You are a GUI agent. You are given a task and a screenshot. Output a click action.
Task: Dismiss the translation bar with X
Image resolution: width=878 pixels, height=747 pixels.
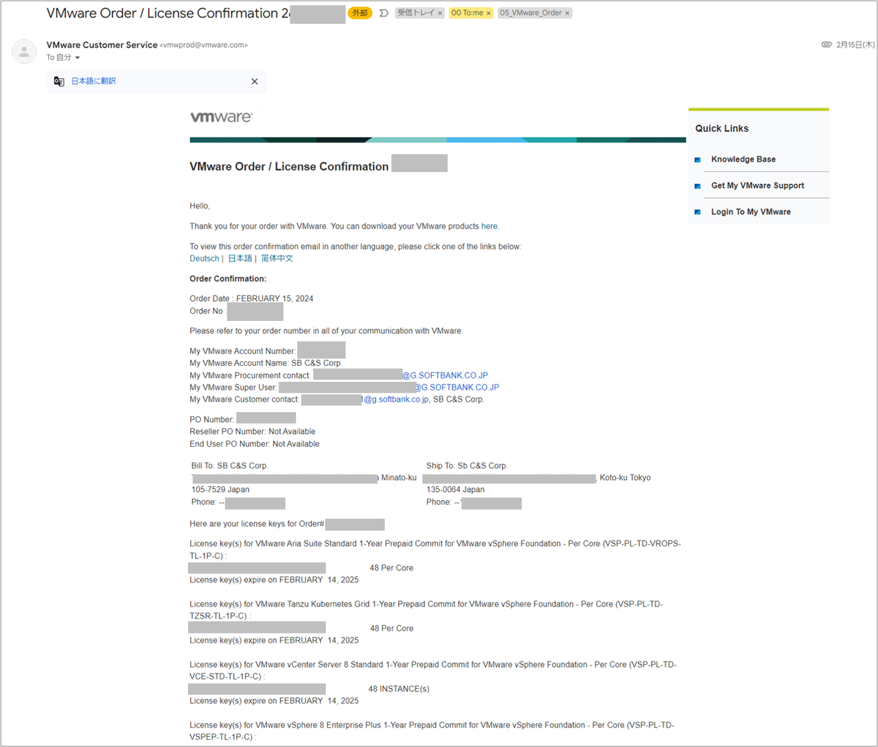tap(254, 82)
